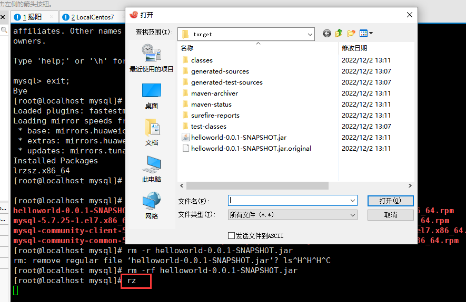Enable 发送文件到ASCII checkbox

point(231,236)
